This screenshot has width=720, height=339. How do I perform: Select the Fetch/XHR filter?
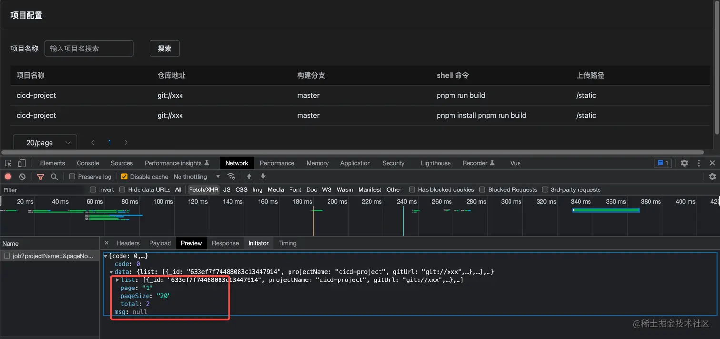[203, 189]
